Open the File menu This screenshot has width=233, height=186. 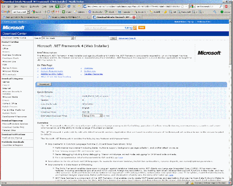(x=4, y=6)
